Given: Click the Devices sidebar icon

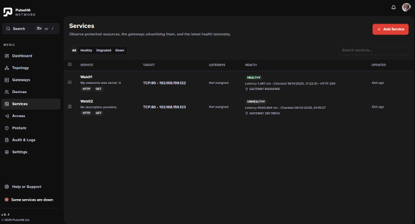Looking at the screenshot, I should 7,92.
